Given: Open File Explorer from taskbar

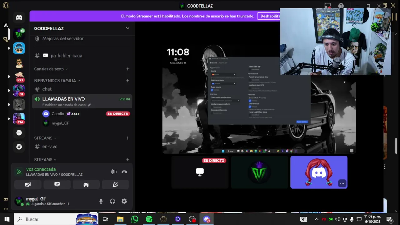Looking at the screenshot, I should pos(120,219).
